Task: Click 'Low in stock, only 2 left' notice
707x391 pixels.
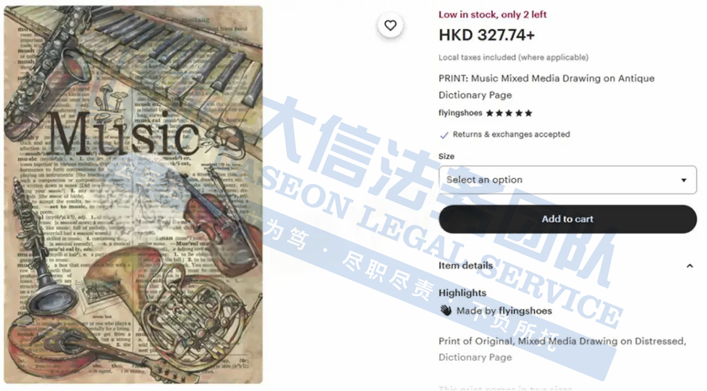Action: tap(492, 14)
